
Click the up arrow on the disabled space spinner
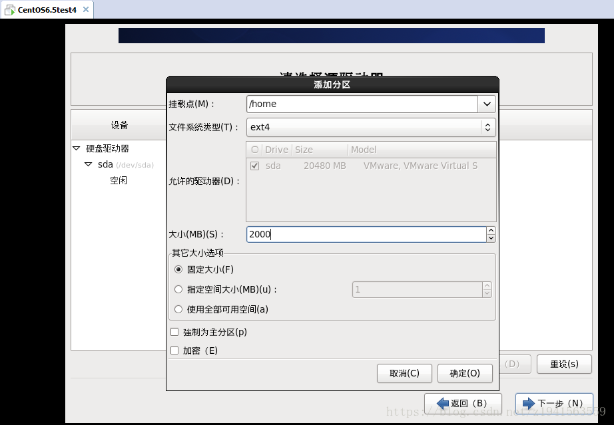tap(487, 286)
